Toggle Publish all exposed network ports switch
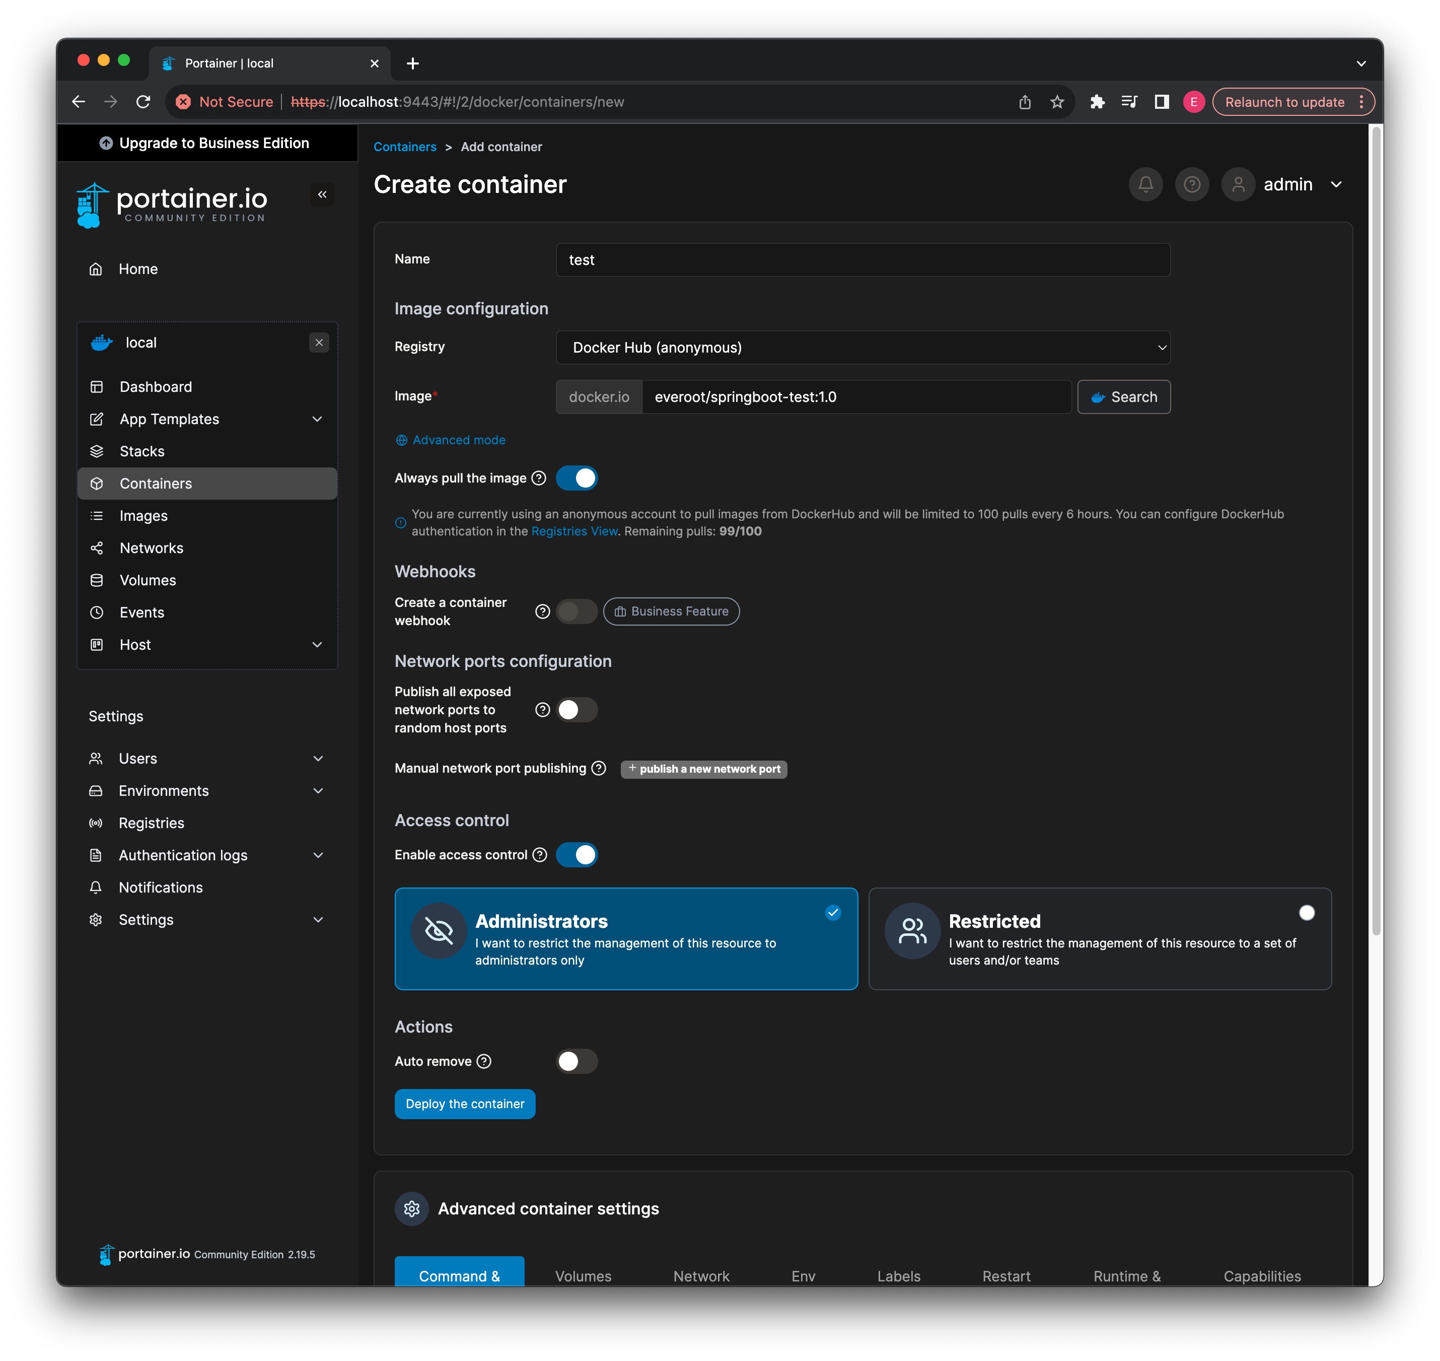The height and width of the screenshot is (1361, 1440). pyautogui.click(x=577, y=710)
